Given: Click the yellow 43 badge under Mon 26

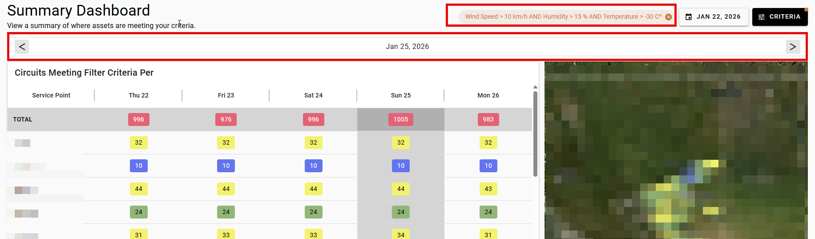Looking at the screenshot, I should click(x=488, y=189).
